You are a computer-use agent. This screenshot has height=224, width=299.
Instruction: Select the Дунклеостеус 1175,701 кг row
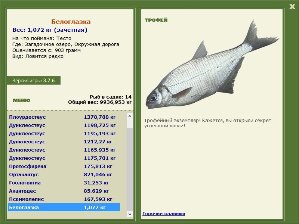pos(64,158)
